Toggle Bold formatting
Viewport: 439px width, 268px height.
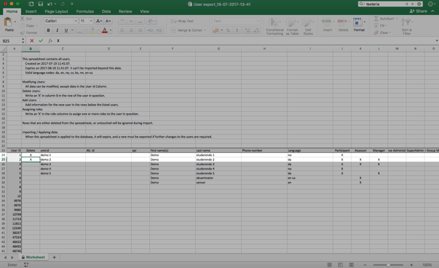click(48, 30)
